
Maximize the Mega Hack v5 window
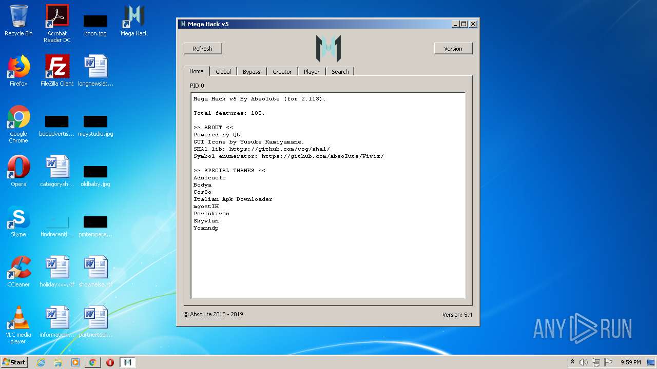coord(464,24)
